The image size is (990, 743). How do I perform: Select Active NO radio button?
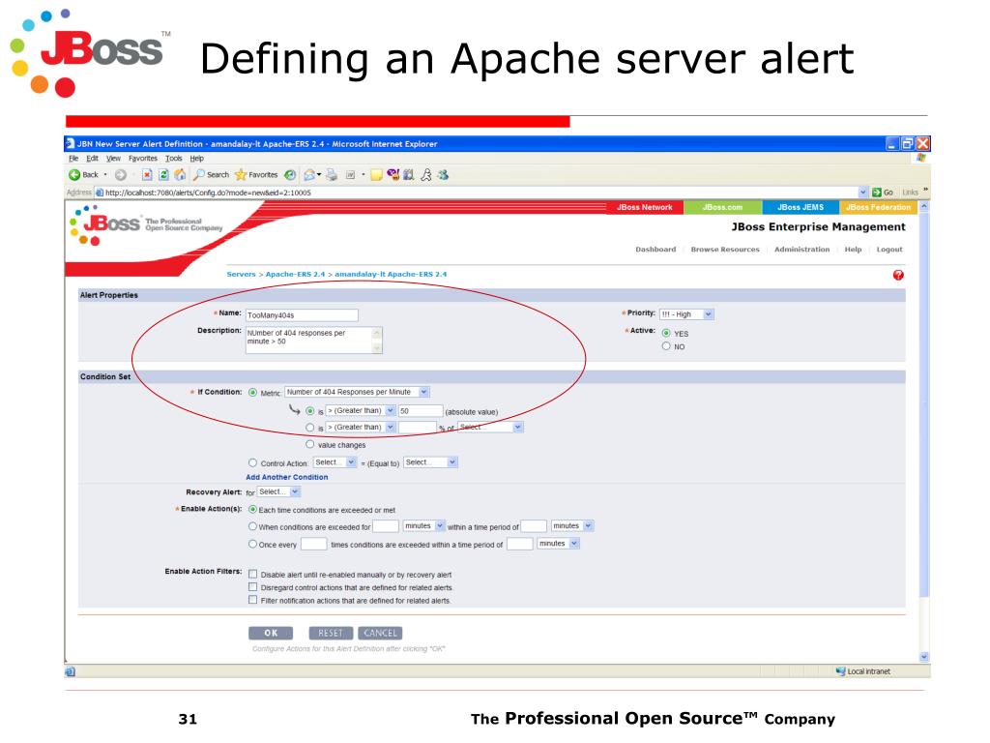click(666, 346)
